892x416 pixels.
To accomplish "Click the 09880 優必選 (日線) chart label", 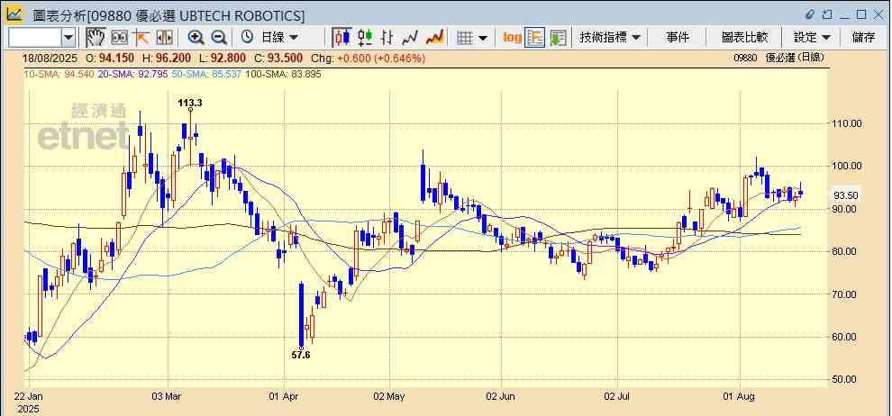I will (x=778, y=58).
